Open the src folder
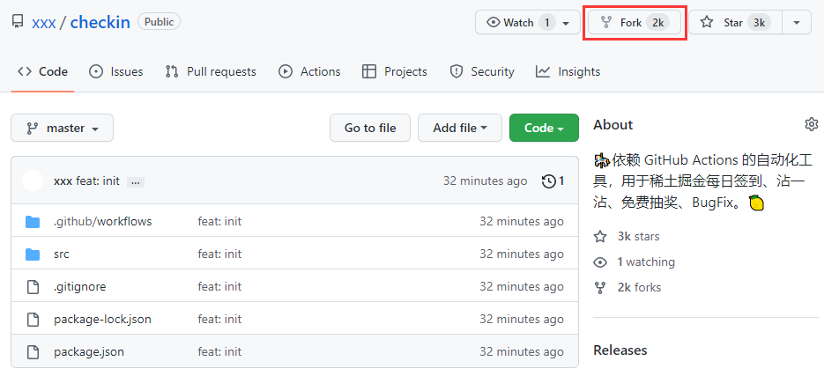824x376 pixels. click(x=62, y=254)
